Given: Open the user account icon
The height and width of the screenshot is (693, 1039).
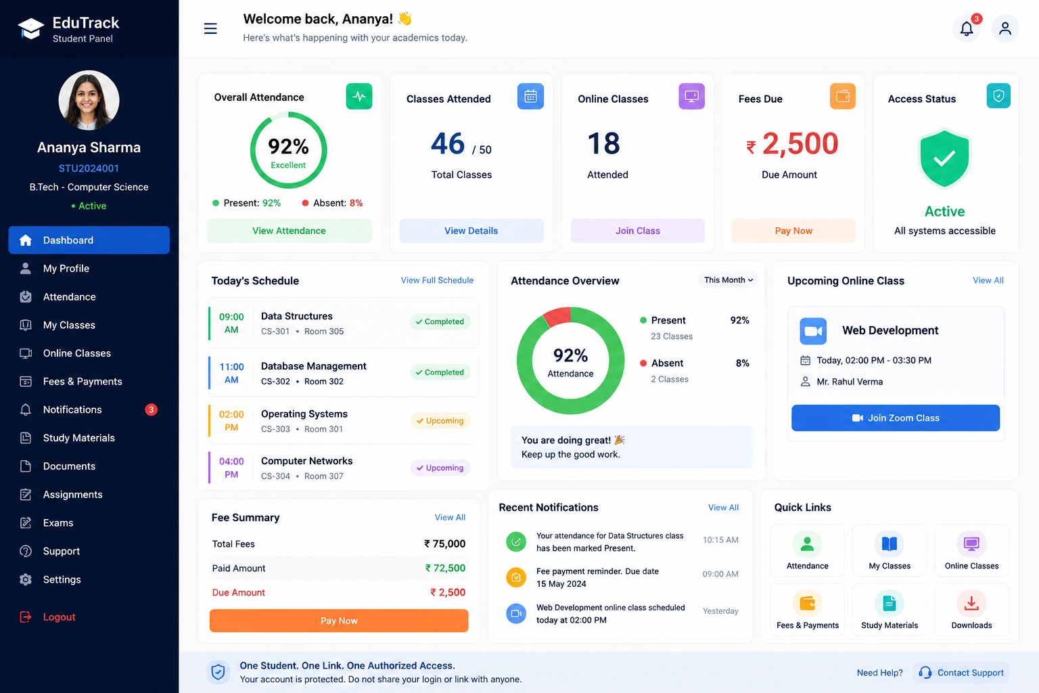Looking at the screenshot, I should [x=1005, y=28].
